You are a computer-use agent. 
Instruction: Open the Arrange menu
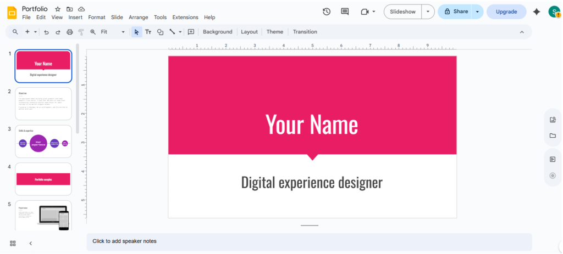pos(139,17)
